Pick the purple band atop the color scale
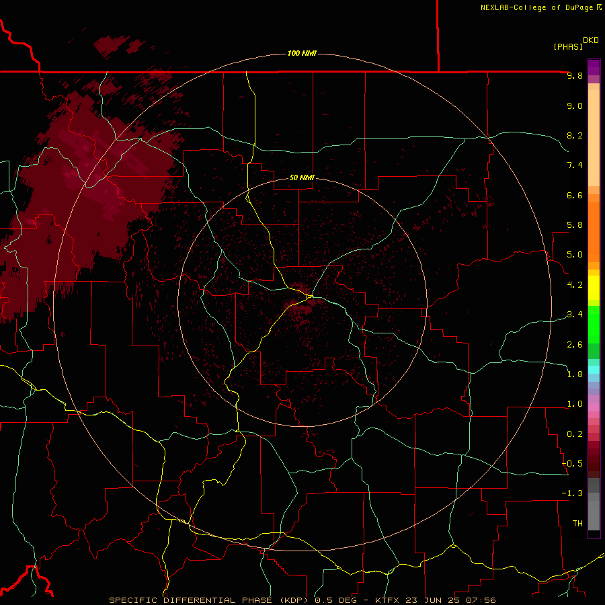The height and width of the screenshot is (605, 605). (x=594, y=67)
